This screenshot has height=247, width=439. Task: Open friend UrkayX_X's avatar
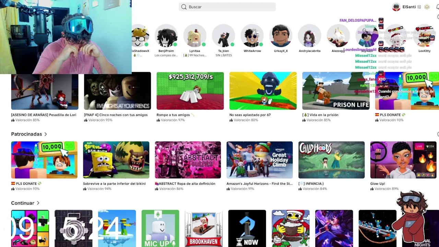(x=281, y=36)
